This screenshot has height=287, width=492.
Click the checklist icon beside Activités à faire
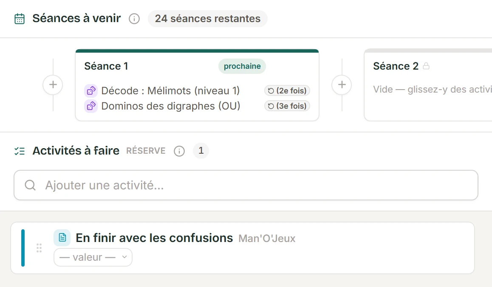(20, 151)
